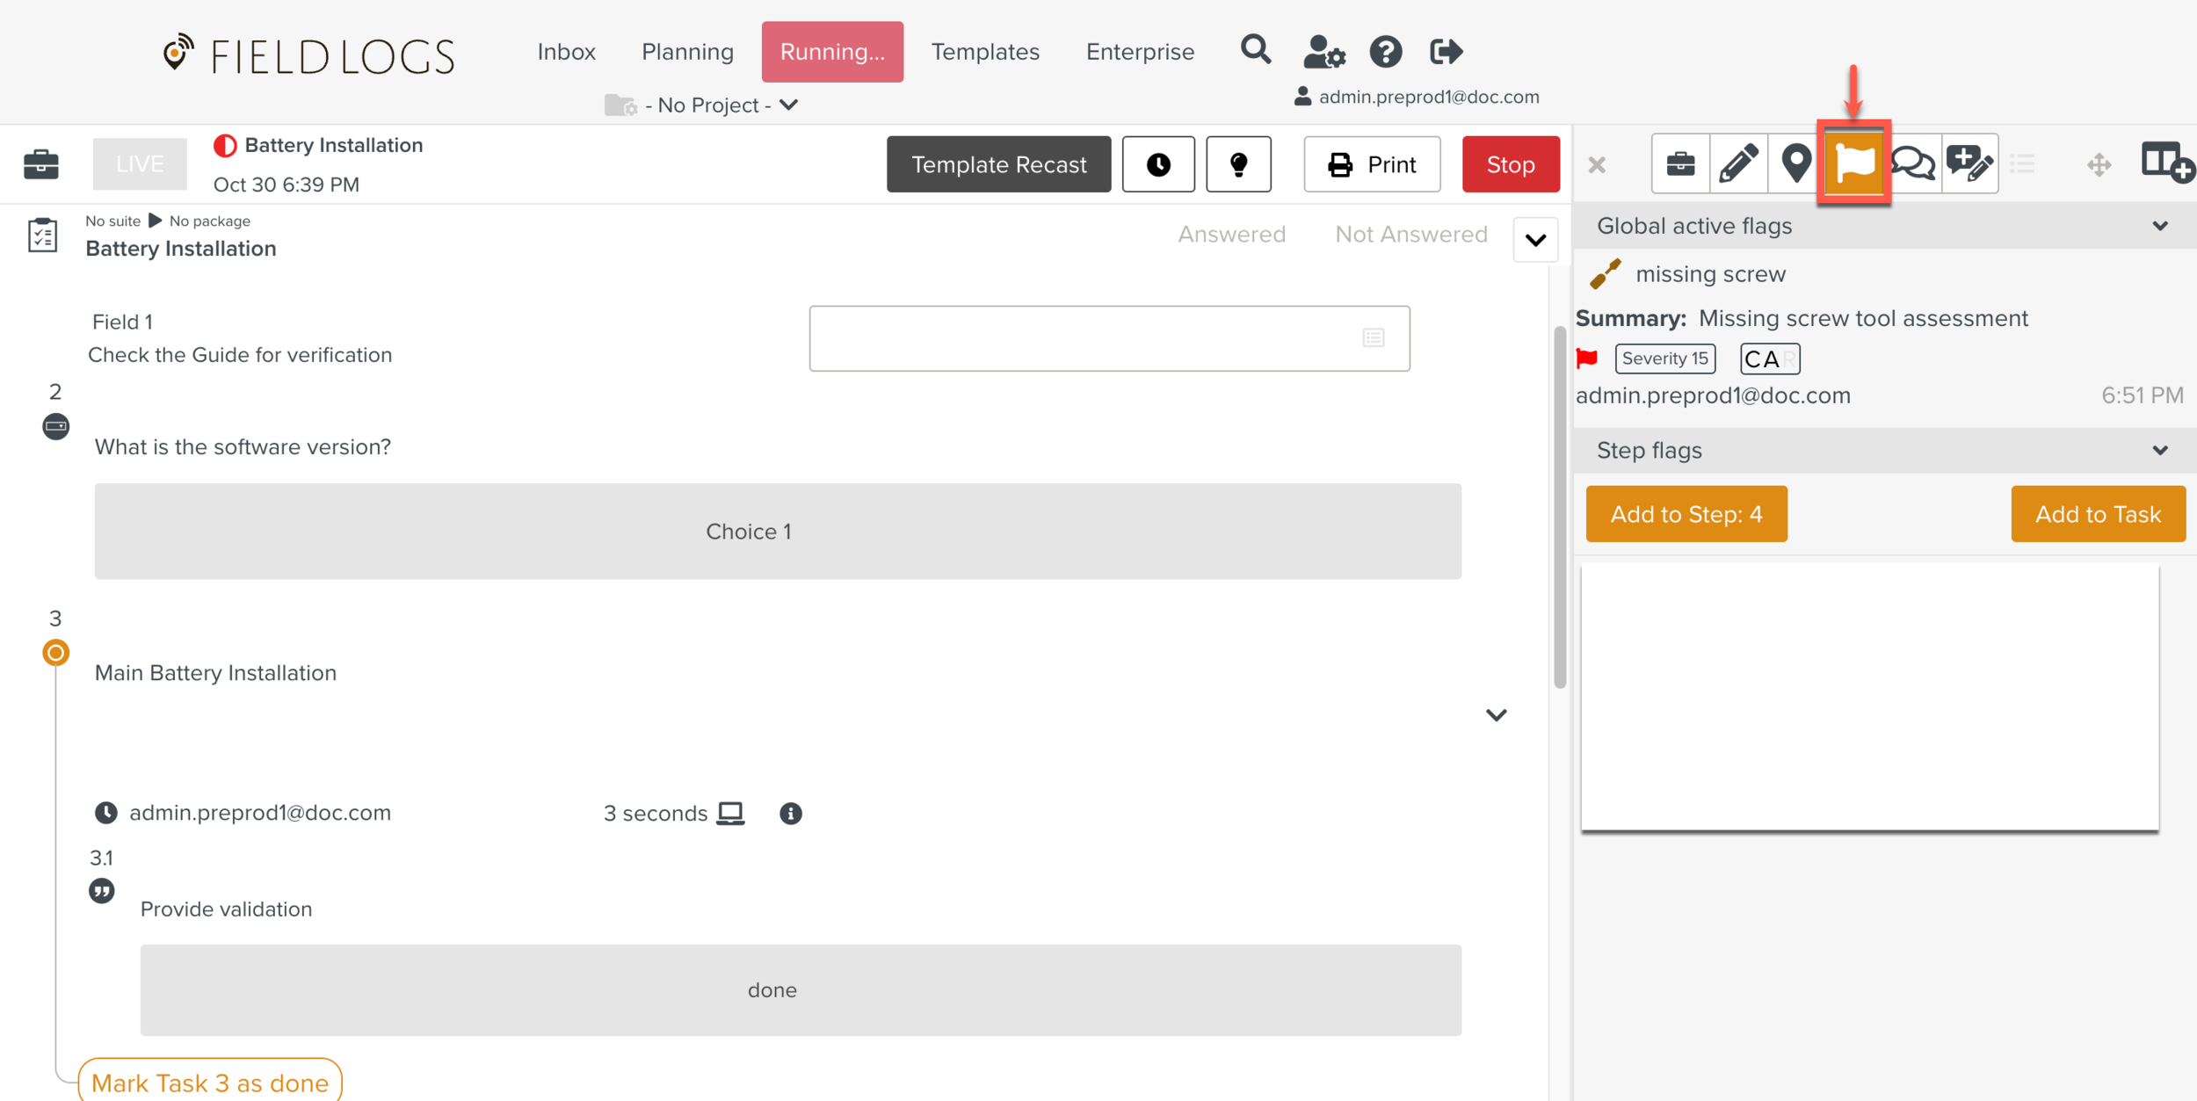Click the lightbulb hint button
The height and width of the screenshot is (1101, 2197).
click(1238, 164)
